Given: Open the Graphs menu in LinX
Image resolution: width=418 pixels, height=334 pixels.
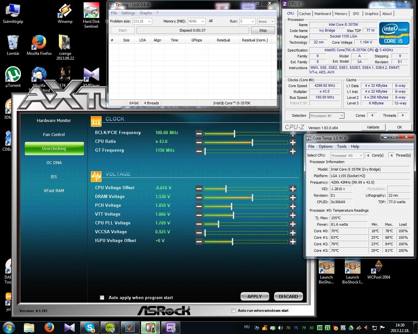Looking at the screenshot, I should (x=146, y=13).
